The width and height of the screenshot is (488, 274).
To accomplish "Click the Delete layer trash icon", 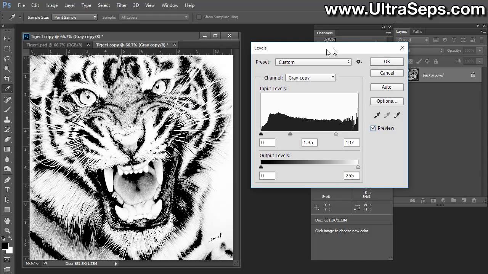I will pos(474,201).
